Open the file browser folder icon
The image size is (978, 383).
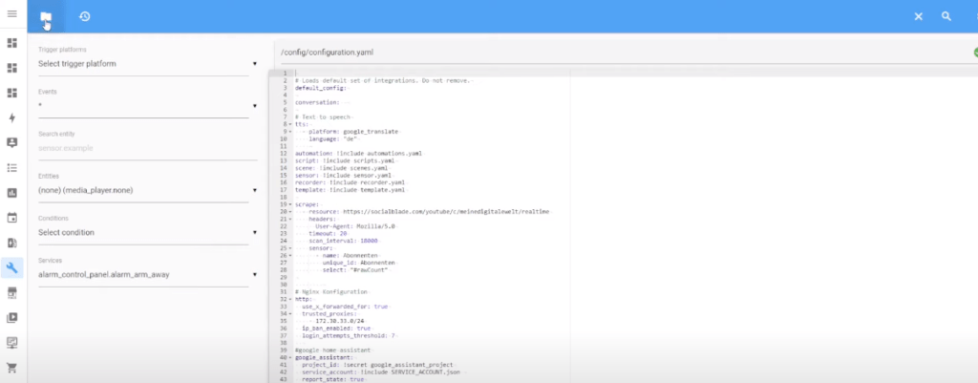[x=46, y=16]
